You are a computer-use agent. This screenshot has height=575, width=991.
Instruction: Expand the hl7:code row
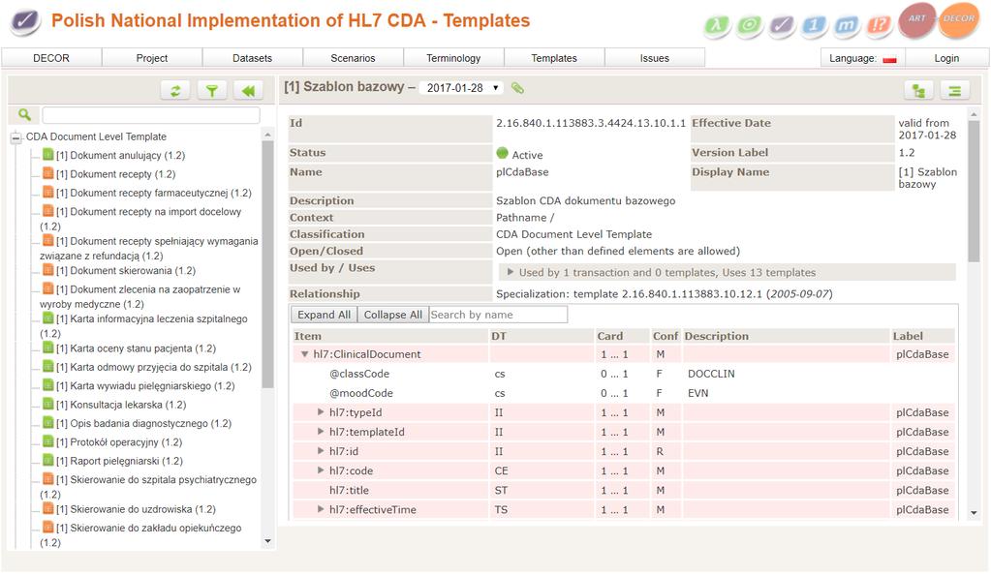[x=321, y=470]
